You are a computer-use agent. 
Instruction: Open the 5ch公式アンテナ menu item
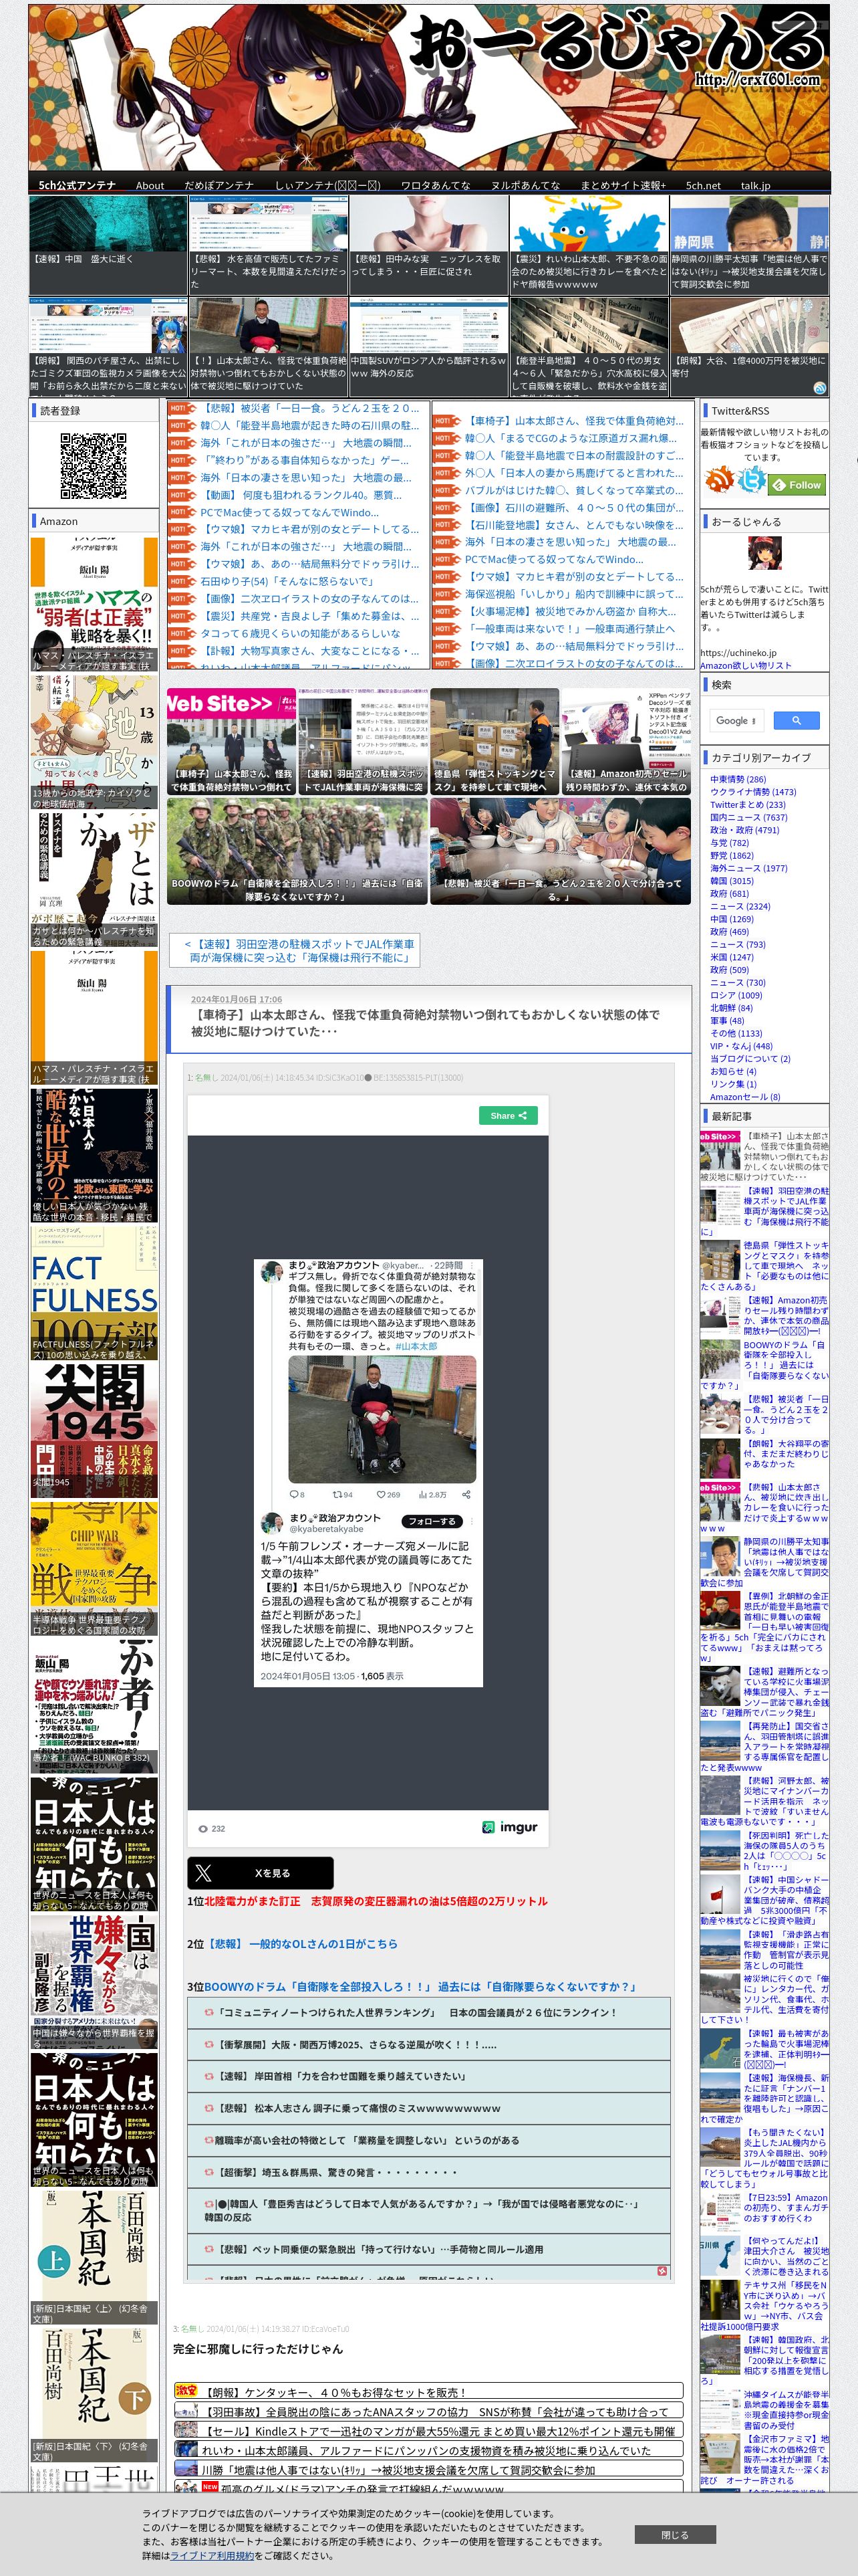[x=77, y=185]
